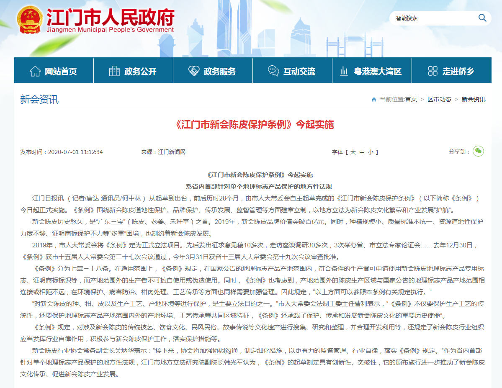Click the small home icon in breadcrumb

373,100
